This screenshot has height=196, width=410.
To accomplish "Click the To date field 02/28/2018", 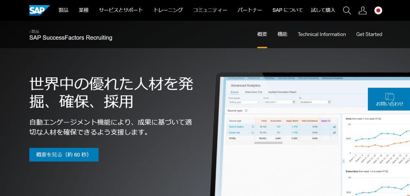I will tap(315, 102).
